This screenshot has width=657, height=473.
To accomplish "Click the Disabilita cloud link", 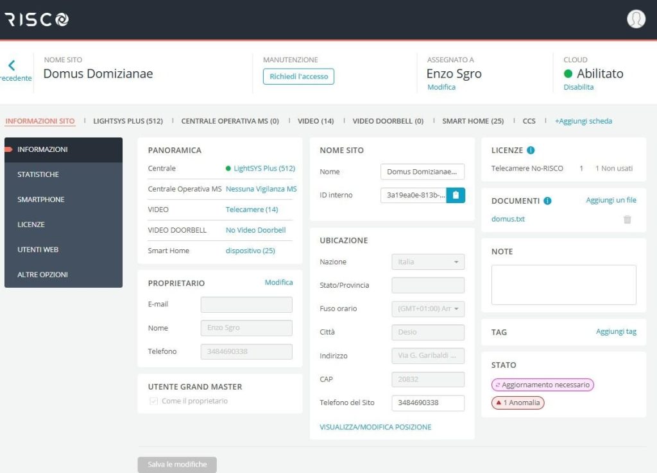I will pyautogui.click(x=579, y=87).
